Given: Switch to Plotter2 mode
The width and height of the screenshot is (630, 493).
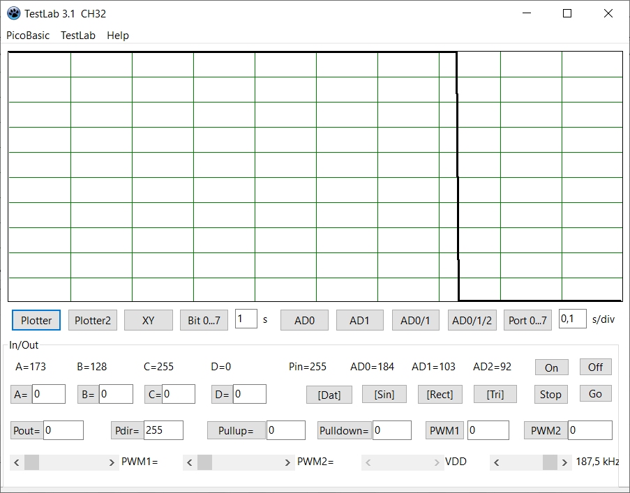Looking at the screenshot, I should tap(93, 320).
